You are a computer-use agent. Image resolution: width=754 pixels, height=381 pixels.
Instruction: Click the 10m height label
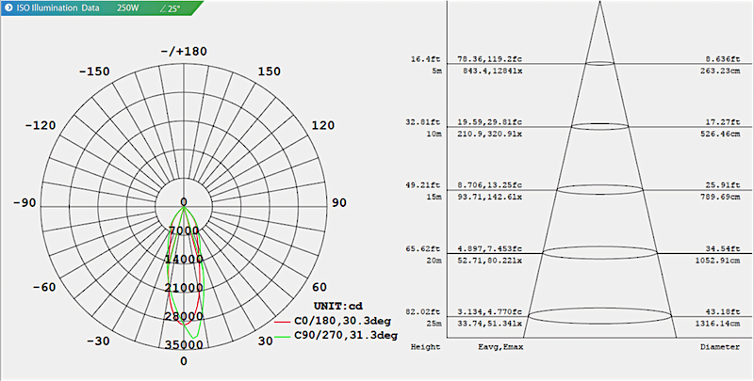(434, 135)
